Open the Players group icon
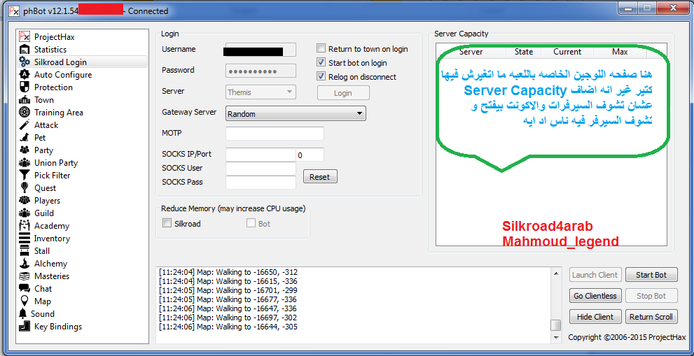This screenshot has height=356, width=694. click(25, 201)
